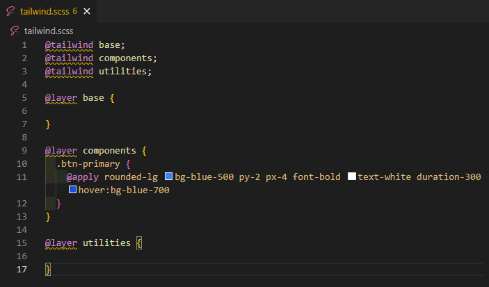Click line number 15 in gutter
Screen dimensions: 489x287
[x=22, y=243]
